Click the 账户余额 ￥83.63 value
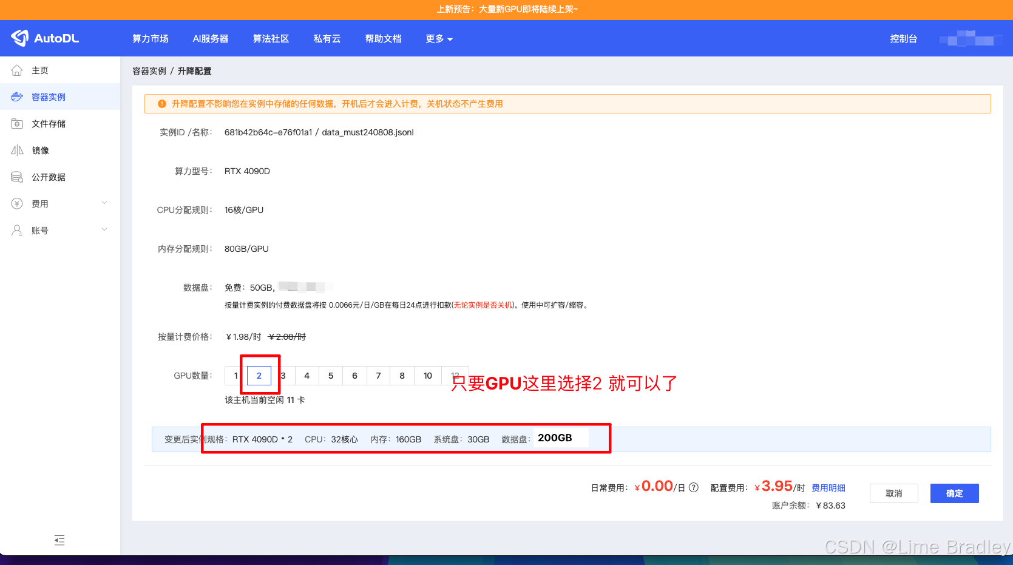1013x565 pixels. (x=830, y=506)
